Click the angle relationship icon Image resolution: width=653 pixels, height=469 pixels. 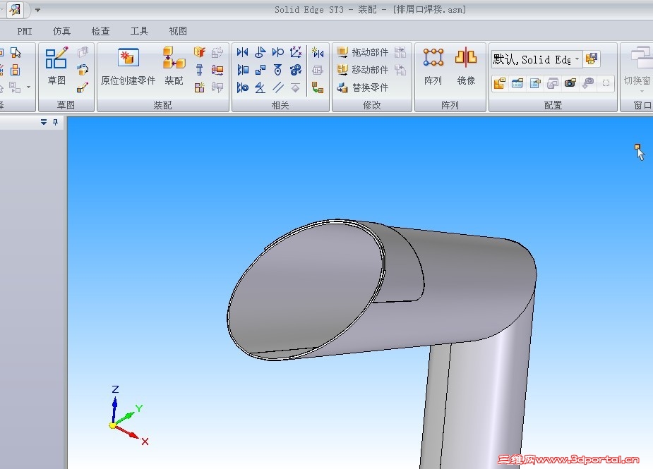pyautogui.click(x=260, y=87)
